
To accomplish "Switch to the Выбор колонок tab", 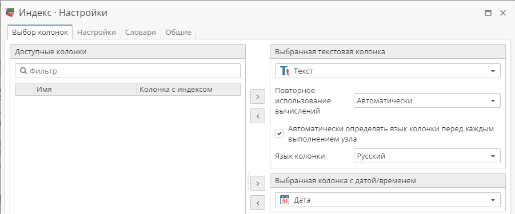I will (x=40, y=33).
